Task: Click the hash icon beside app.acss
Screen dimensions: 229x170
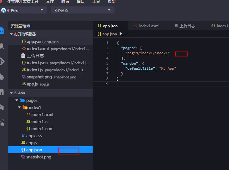Action: coord(23,136)
